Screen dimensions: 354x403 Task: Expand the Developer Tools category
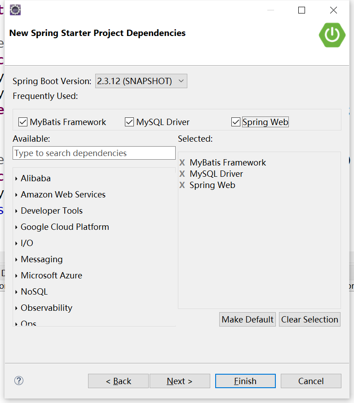click(17, 211)
